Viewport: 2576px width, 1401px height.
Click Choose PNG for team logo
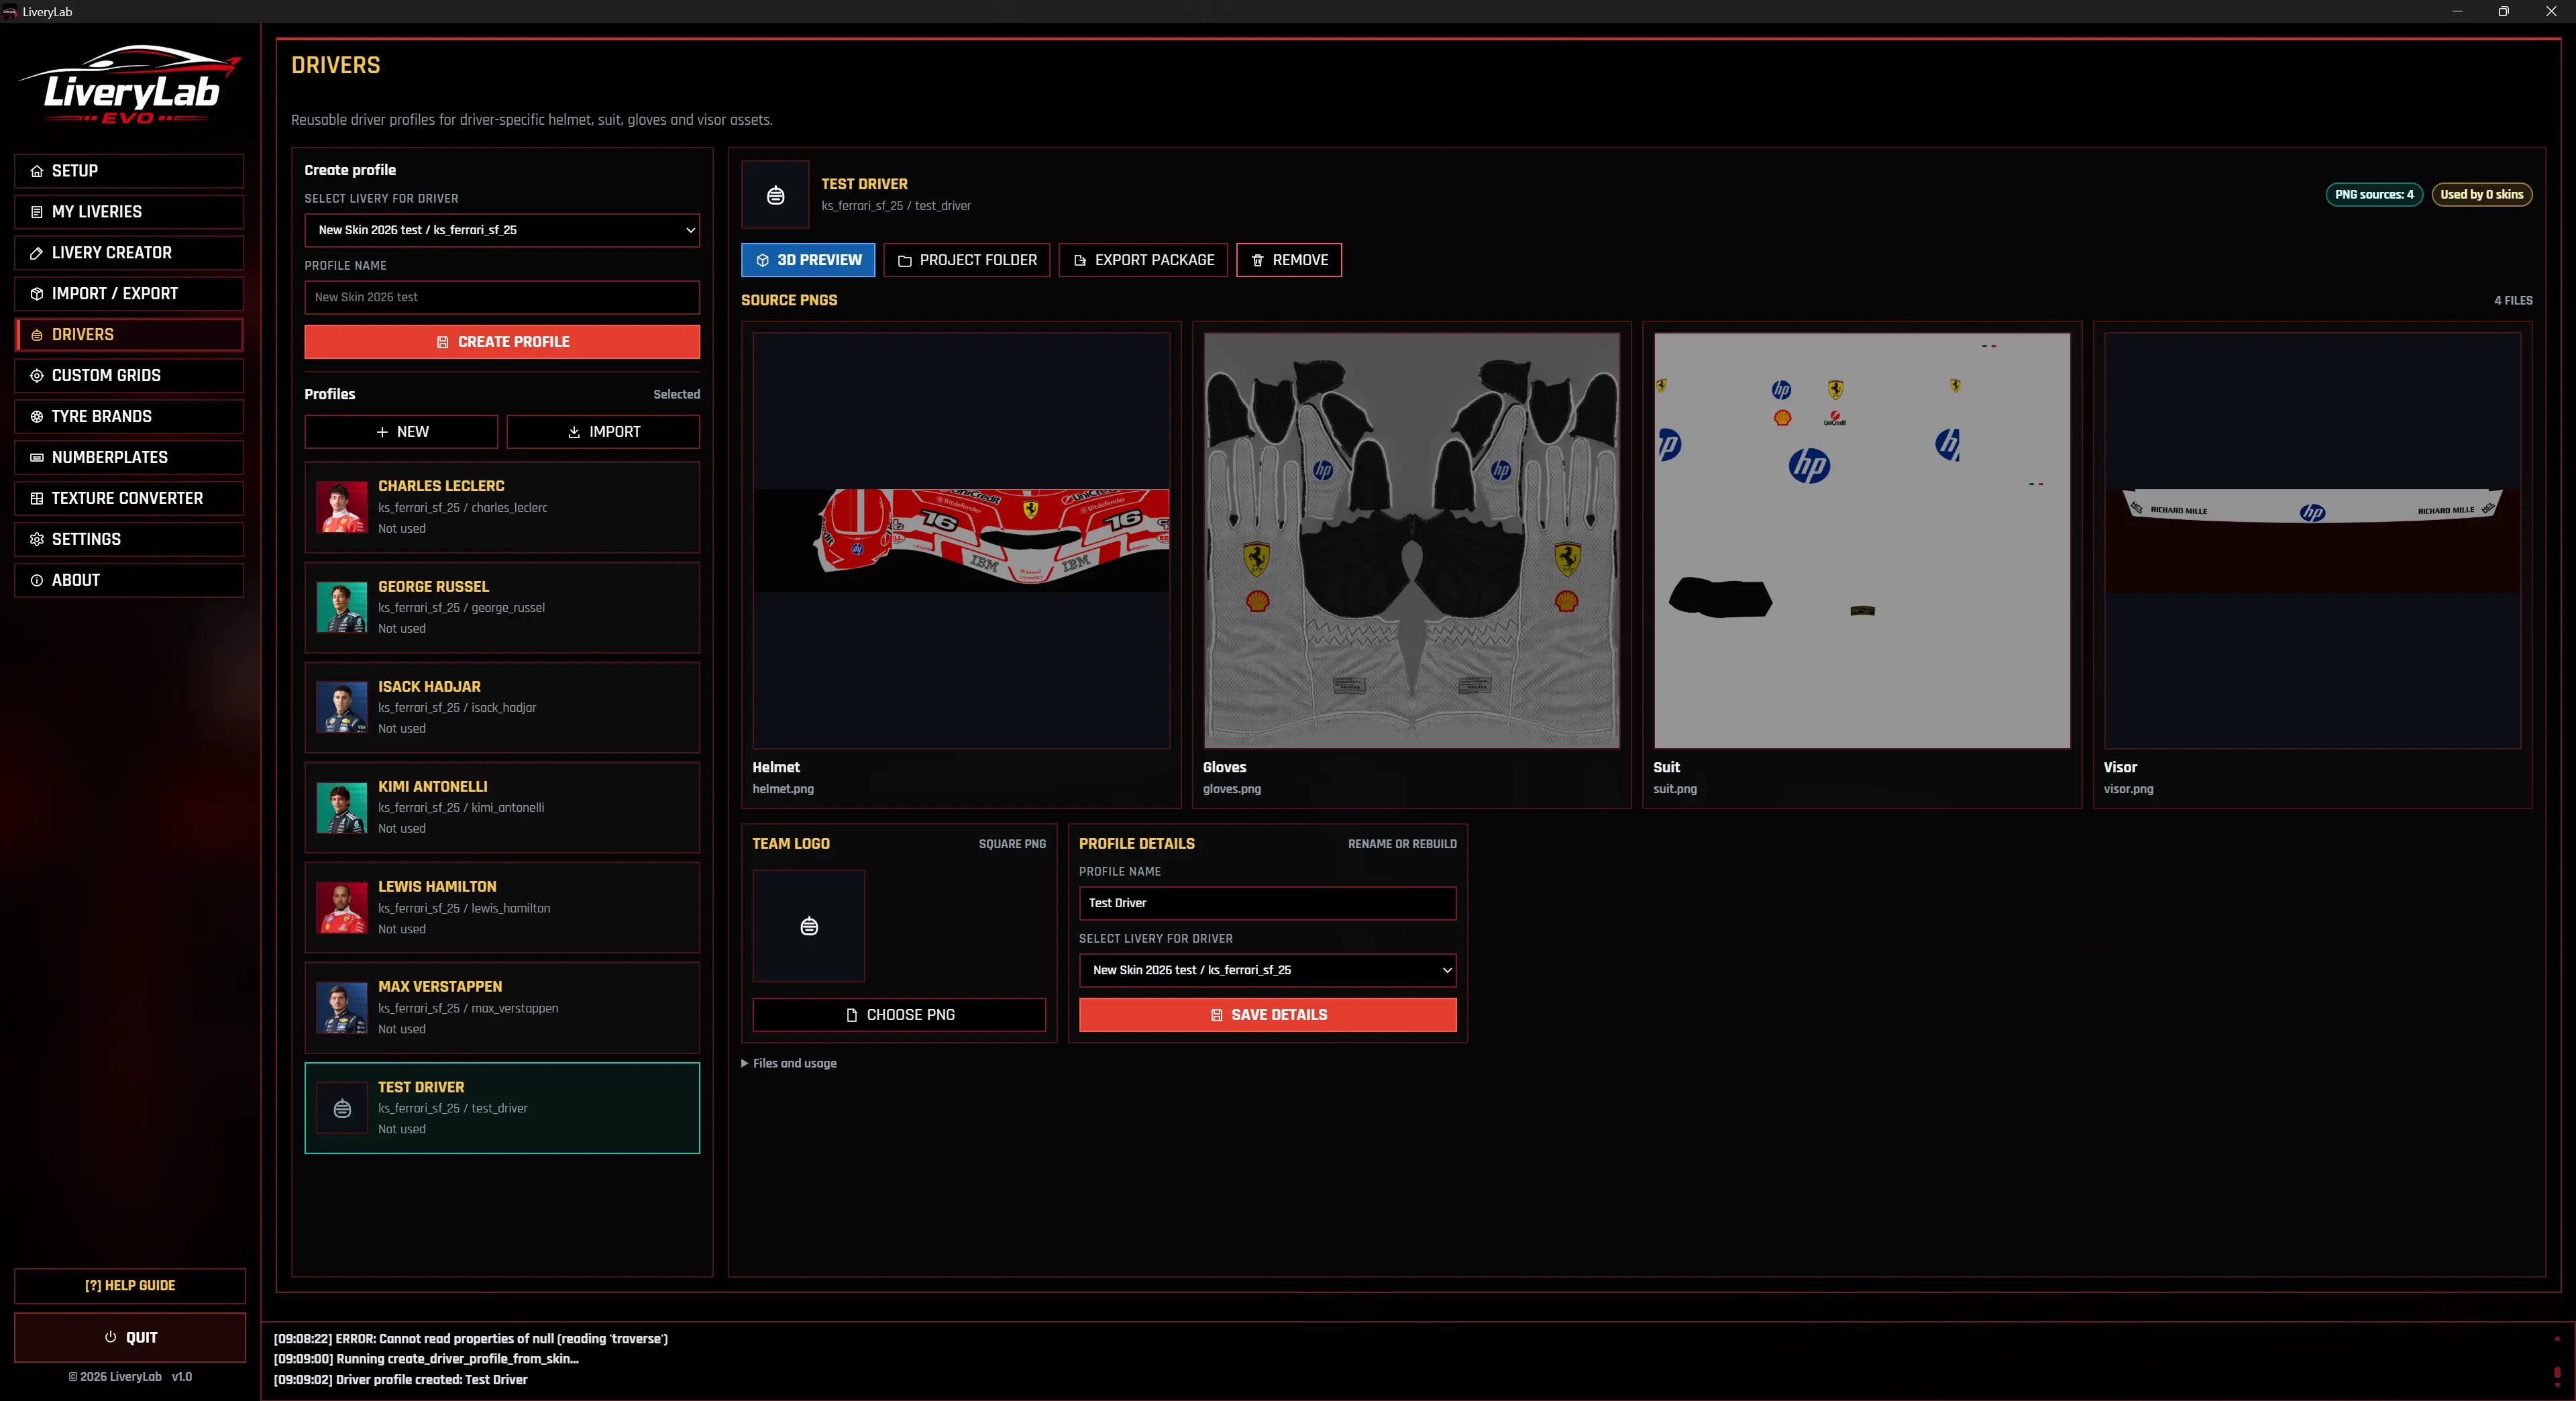899,1015
